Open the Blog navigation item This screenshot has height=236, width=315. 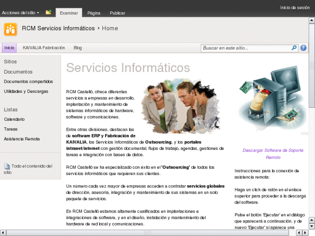pyautogui.click(x=78, y=48)
